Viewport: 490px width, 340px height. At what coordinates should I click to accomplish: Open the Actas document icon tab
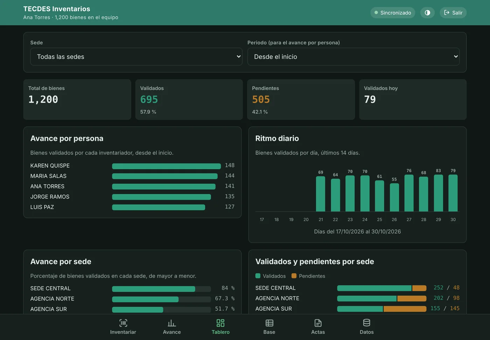coord(318,327)
